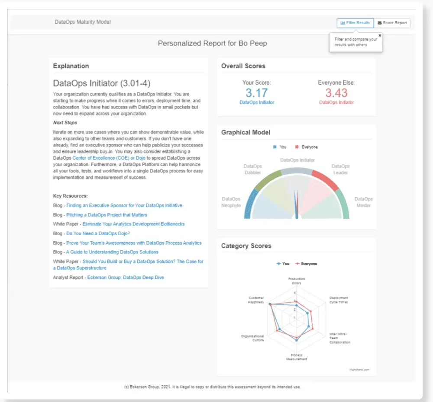Click the DataOps Maturity Model title
This screenshot has width=433, height=402.
click(x=83, y=22)
